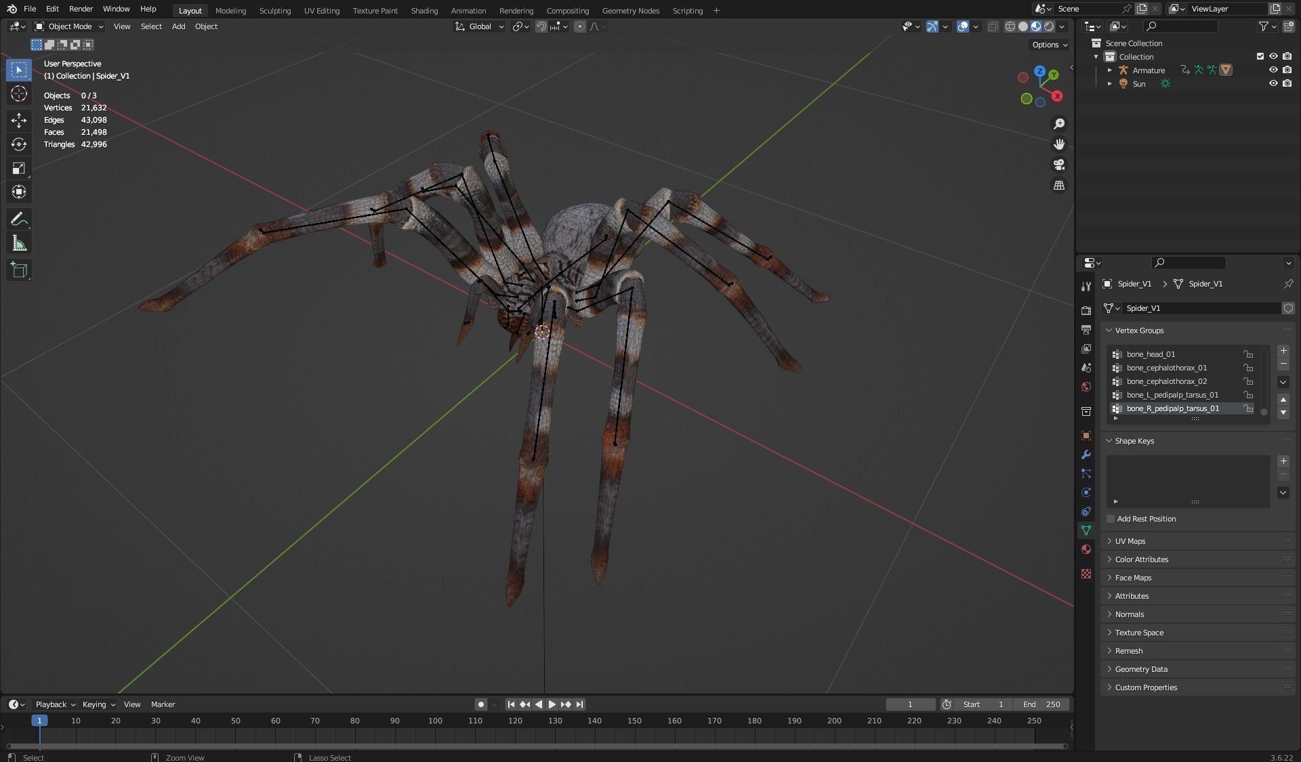This screenshot has width=1301, height=762.
Task: Open the Texture properties tab
Action: click(1086, 574)
